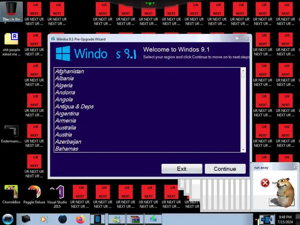Image resolution: width=300 pixels, height=225 pixels.
Task: Click the region list scroll down arrow
Action: click(x=243, y=150)
